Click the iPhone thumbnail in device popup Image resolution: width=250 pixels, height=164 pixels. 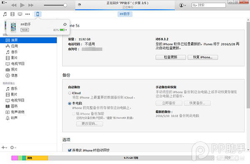[13, 27]
